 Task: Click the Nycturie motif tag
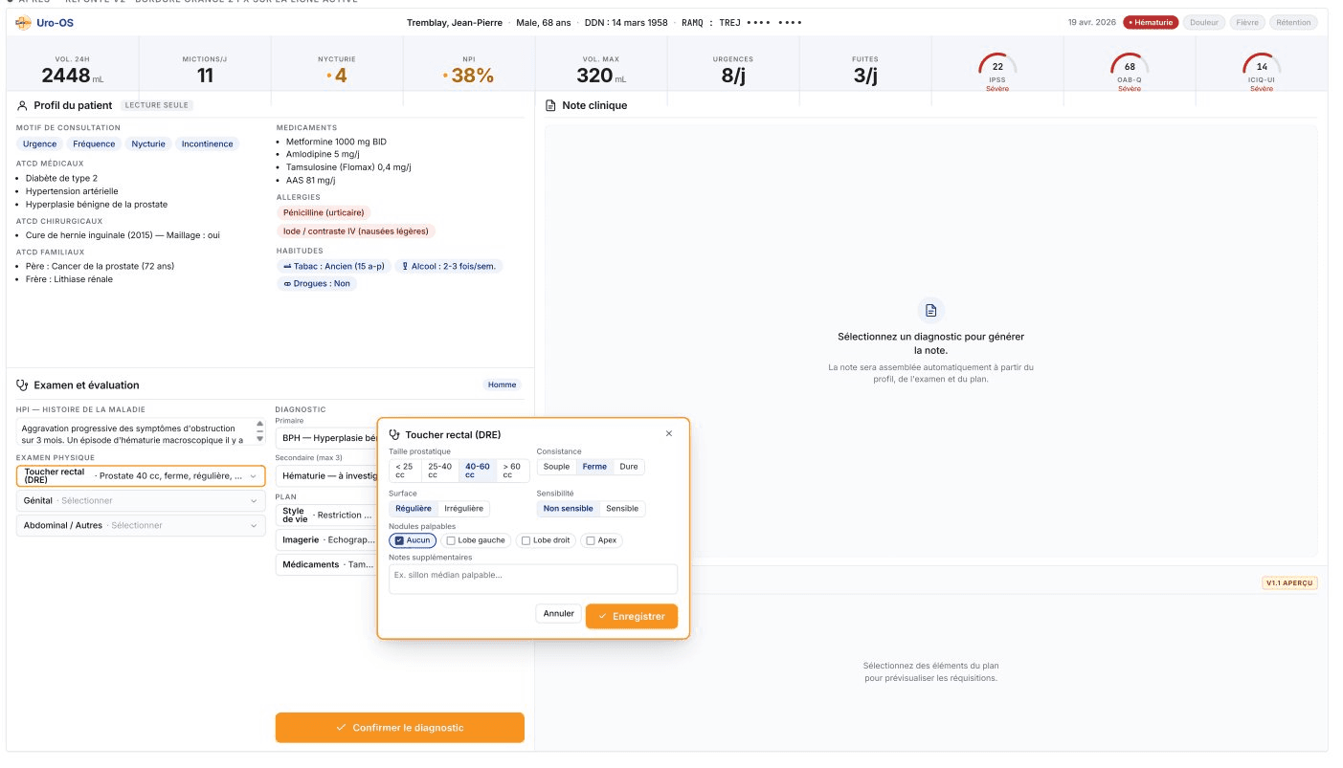(148, 144)
